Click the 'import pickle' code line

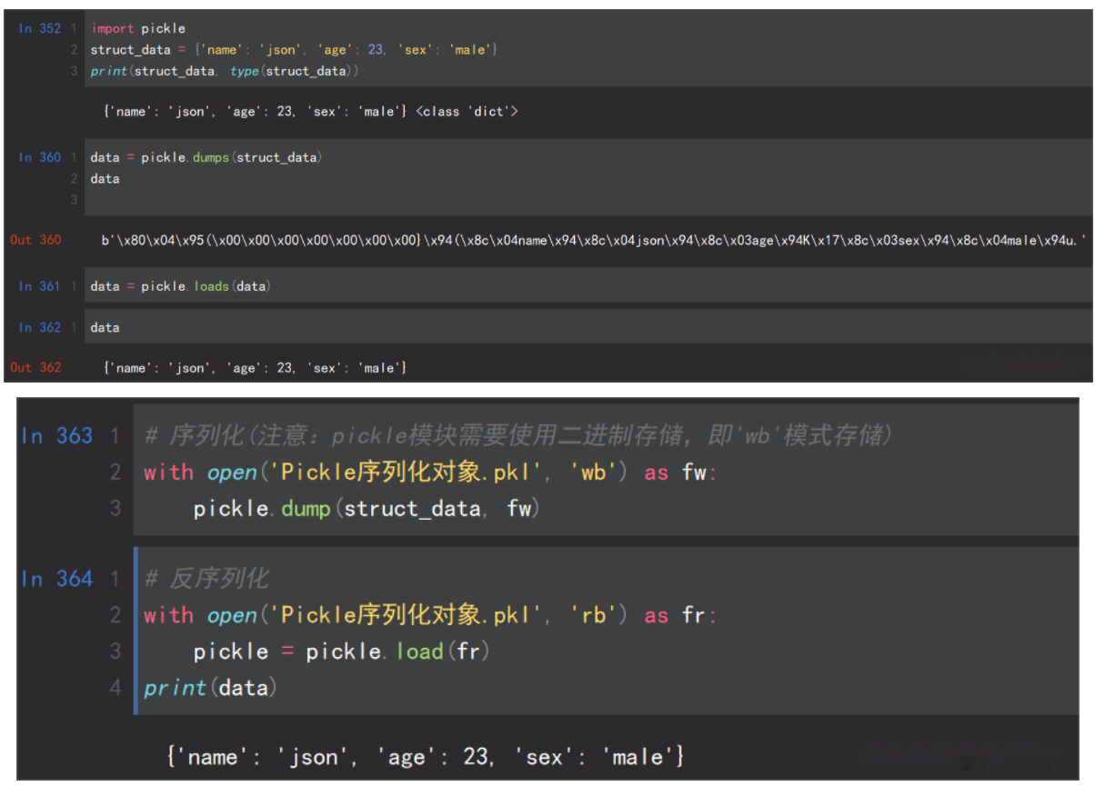(x=137, y=28)
